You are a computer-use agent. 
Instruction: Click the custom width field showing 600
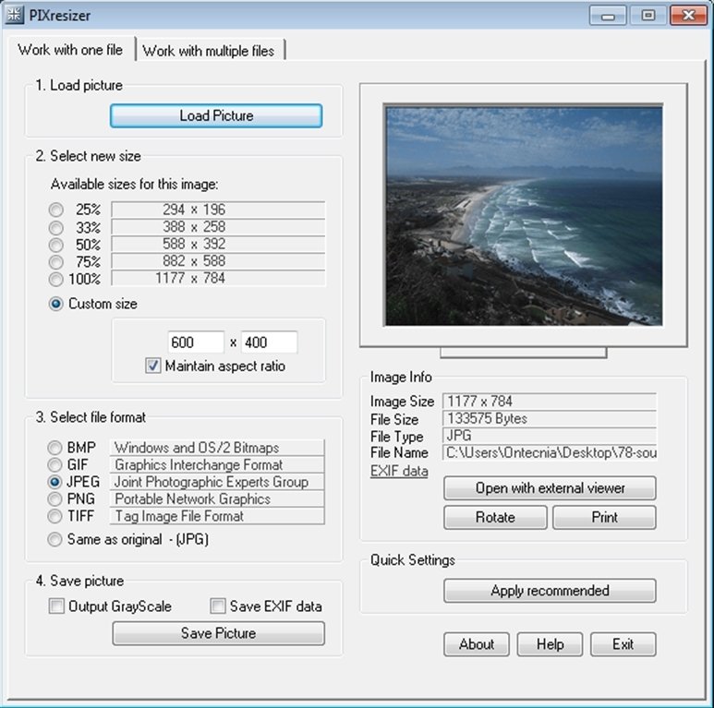(x=196, y=342)
